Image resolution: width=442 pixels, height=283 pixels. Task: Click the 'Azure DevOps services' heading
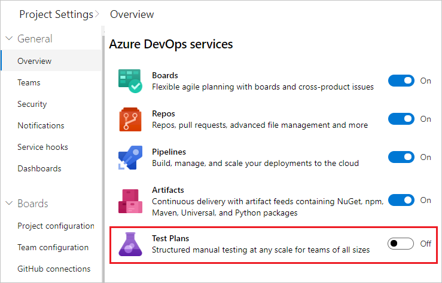[171, 44]
